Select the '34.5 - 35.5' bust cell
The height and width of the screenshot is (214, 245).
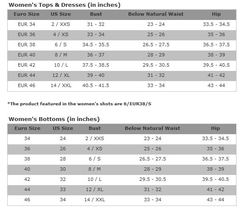(x=96, y=45)
